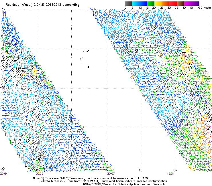Click the longitude axis label '75'
This screenshot has height=186, width=212.
click(106, 170)
